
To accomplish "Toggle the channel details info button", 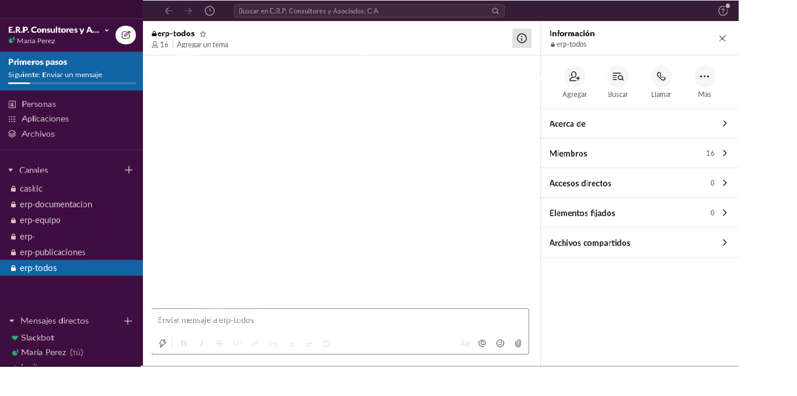I will (522, 38).
